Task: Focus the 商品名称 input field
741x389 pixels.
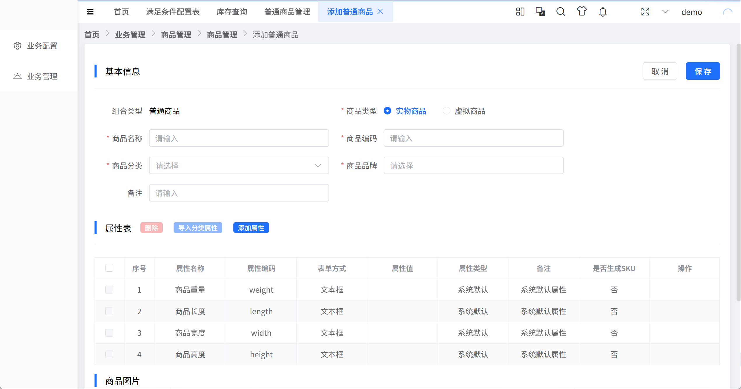Action: [239, 138]
